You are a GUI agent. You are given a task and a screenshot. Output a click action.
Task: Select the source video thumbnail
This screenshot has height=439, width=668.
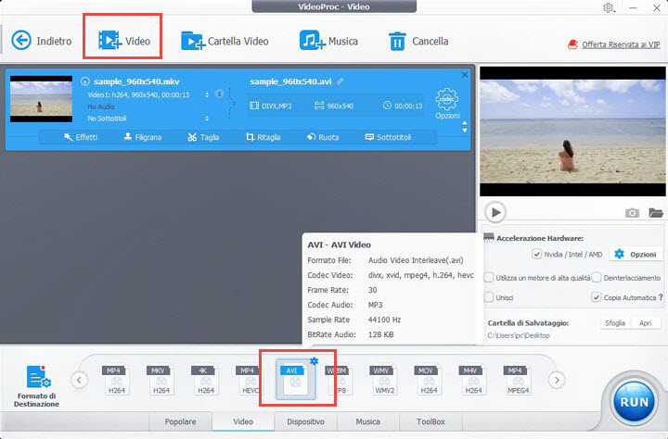(x=41, y=99)
